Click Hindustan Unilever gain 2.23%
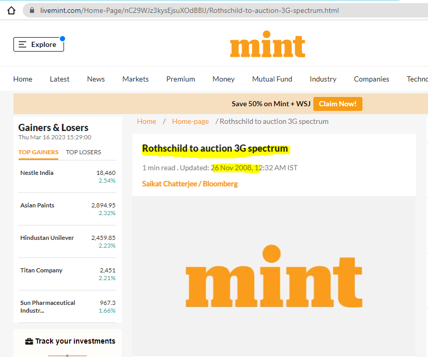428x357 pixels. [107, 246]
